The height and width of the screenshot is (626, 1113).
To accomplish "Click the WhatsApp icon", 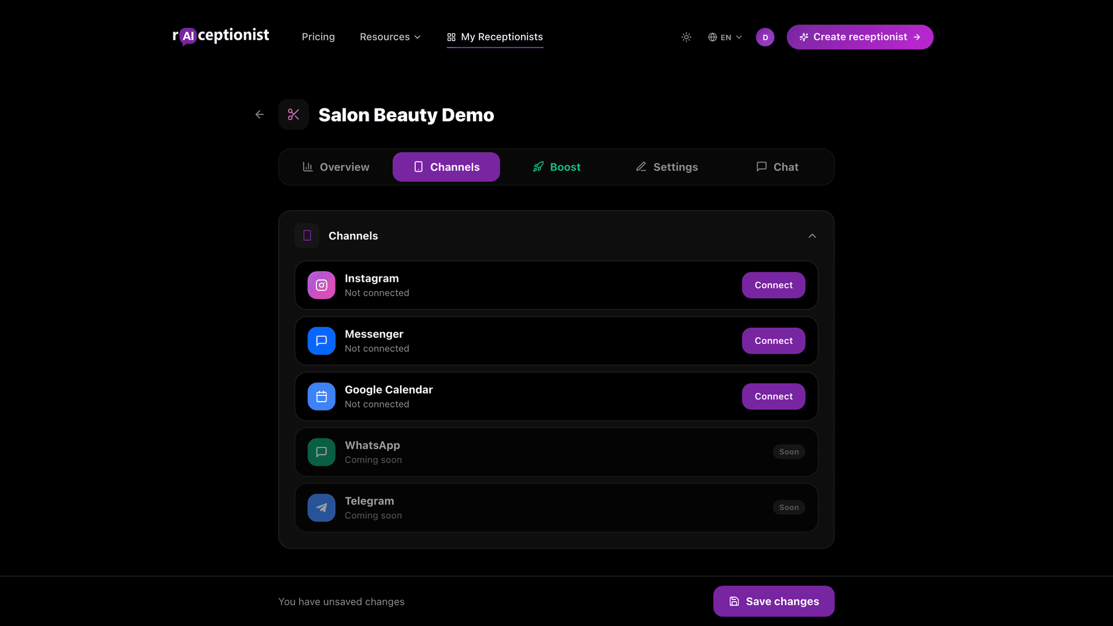I will pos(322,452).
